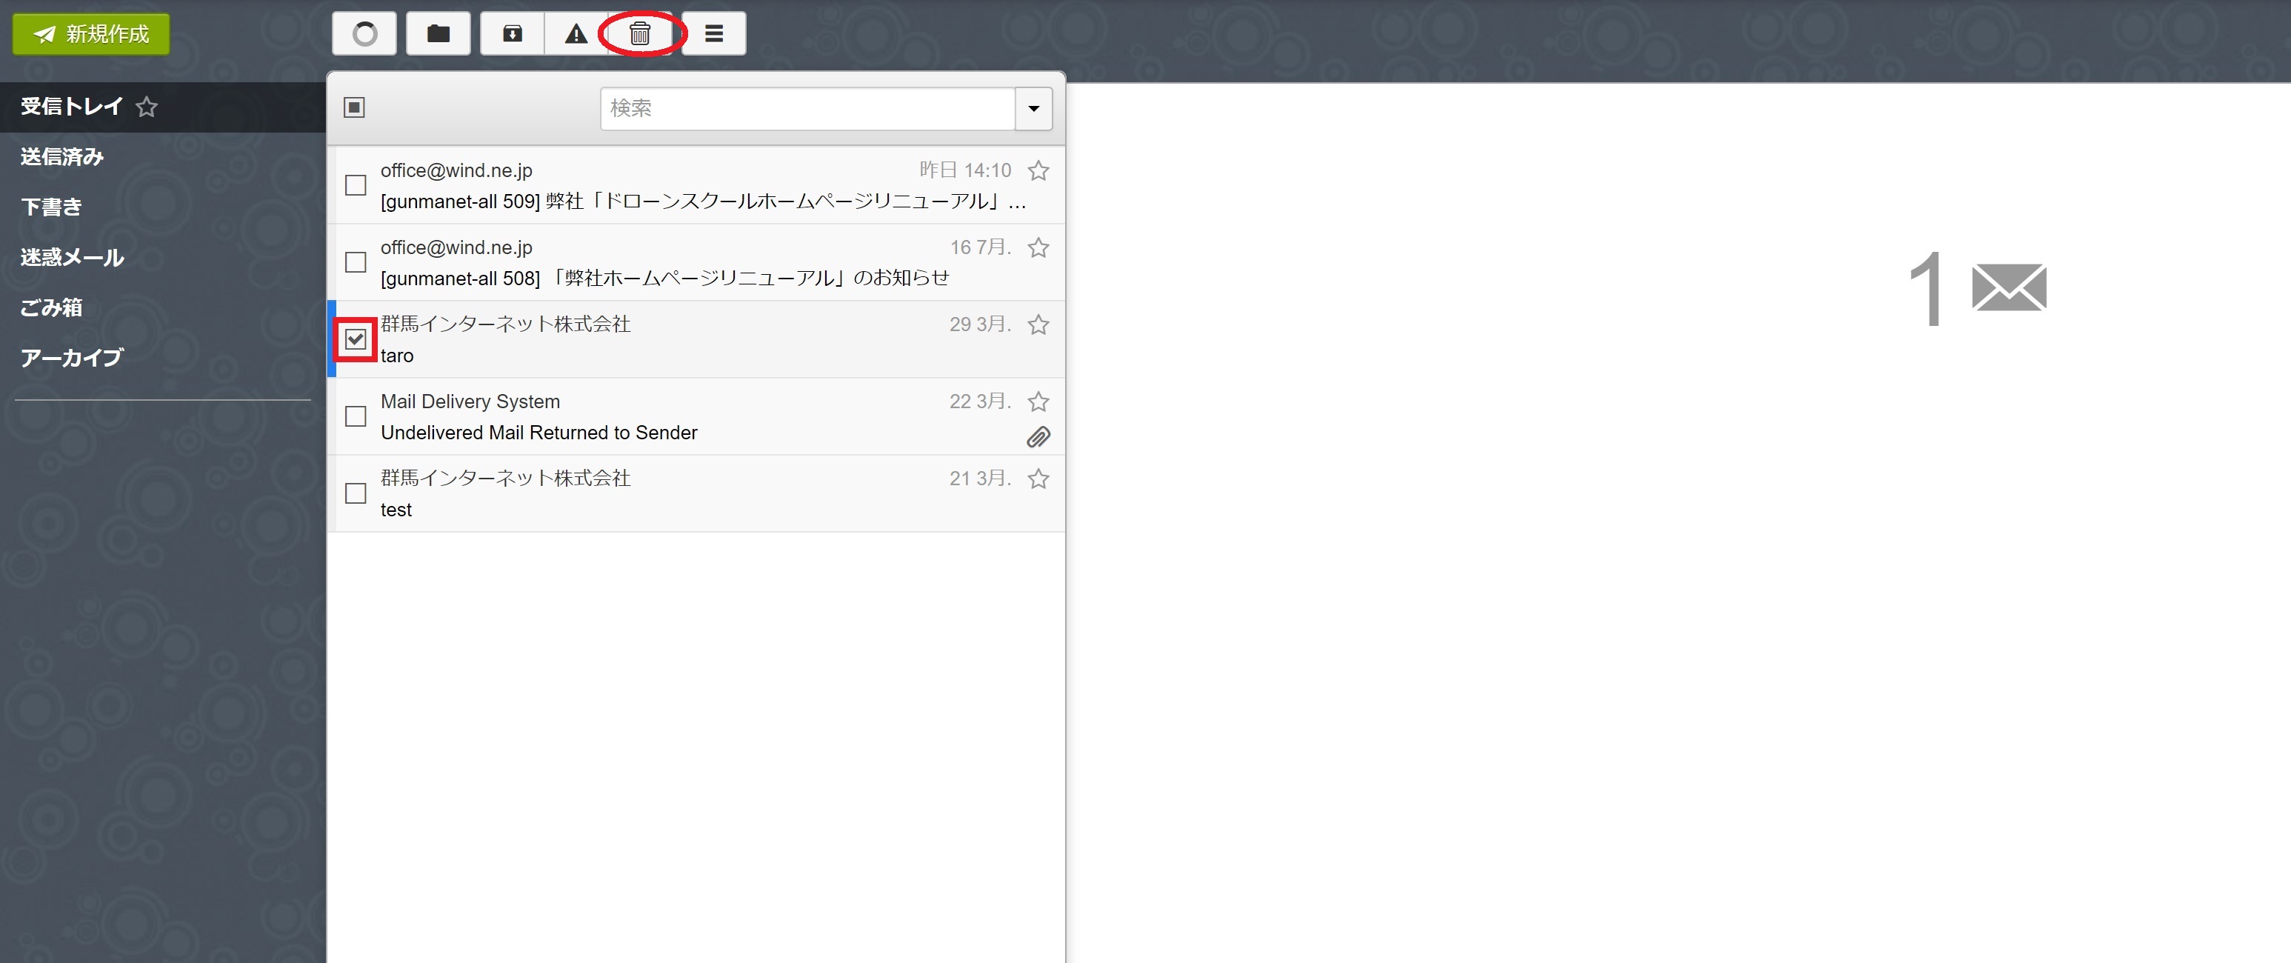Image resolution: width=2291 pixels, height=963 pixels.
Task: Star the gunmanet-all 509 message
Action: 1038,170
